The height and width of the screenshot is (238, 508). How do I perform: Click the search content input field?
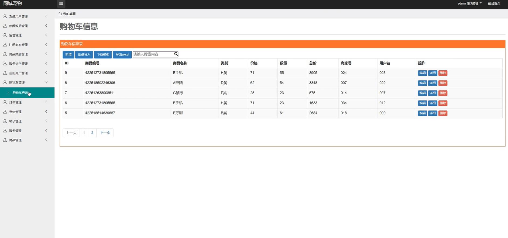tap(153, 54)
